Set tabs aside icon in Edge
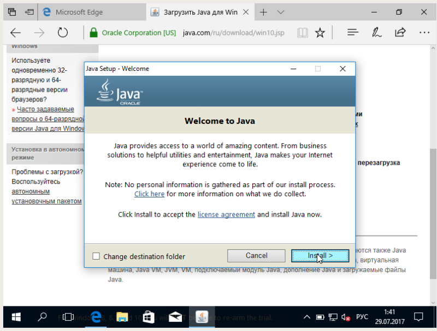 coord(29,12)
